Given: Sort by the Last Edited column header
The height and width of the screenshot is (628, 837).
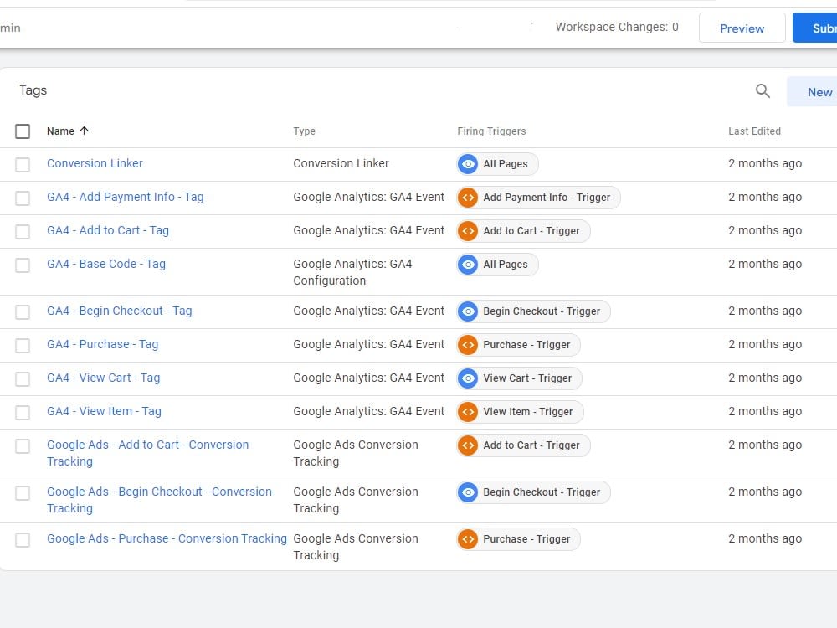Looking at the screenshot, I should point(754,131).
